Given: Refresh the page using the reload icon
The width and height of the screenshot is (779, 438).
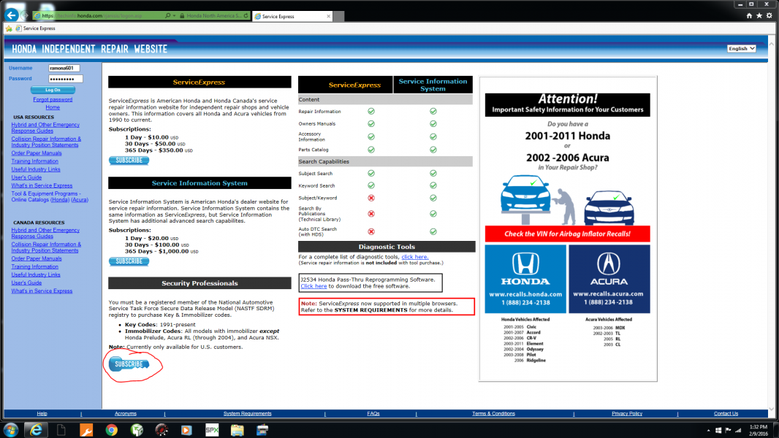Looking at the screenshot, I should point(246,16).
